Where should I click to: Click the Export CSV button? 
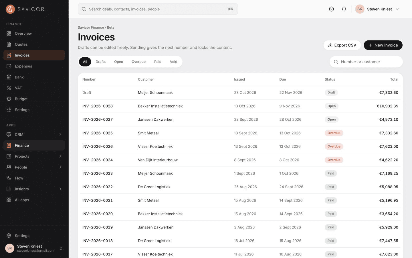[x=342, y=45]
